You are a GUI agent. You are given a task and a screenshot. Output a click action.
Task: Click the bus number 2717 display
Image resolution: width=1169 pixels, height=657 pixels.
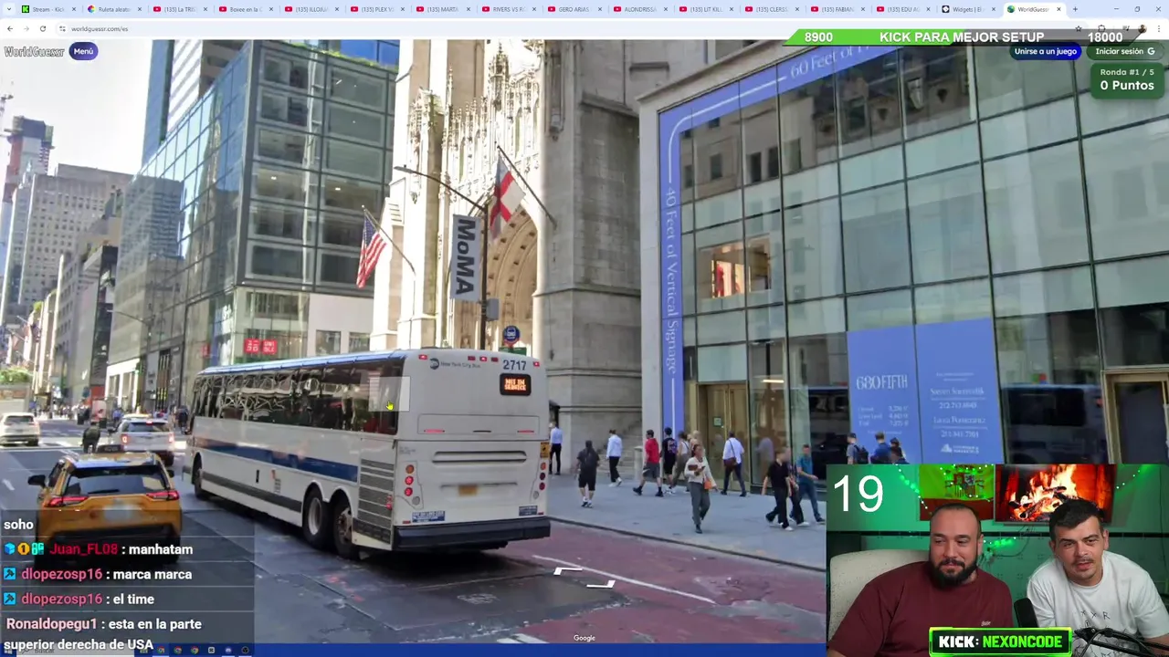pyautogui.click(x=514, y=365)
